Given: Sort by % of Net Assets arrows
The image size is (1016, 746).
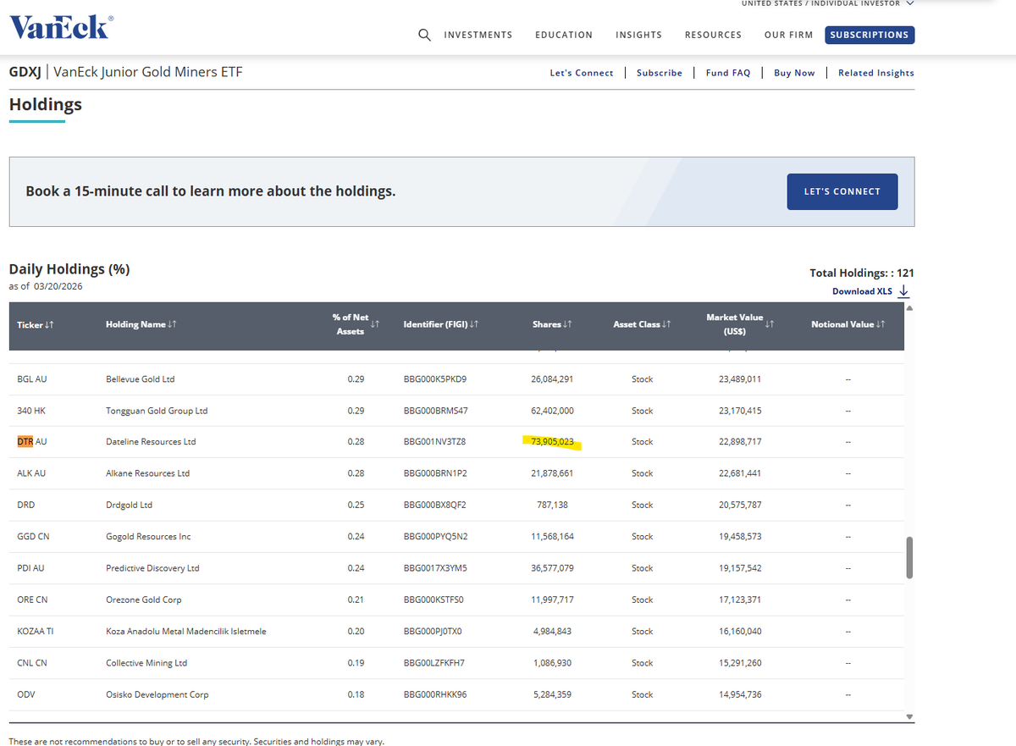Looking at the screenshot, I should click(375, 324).
